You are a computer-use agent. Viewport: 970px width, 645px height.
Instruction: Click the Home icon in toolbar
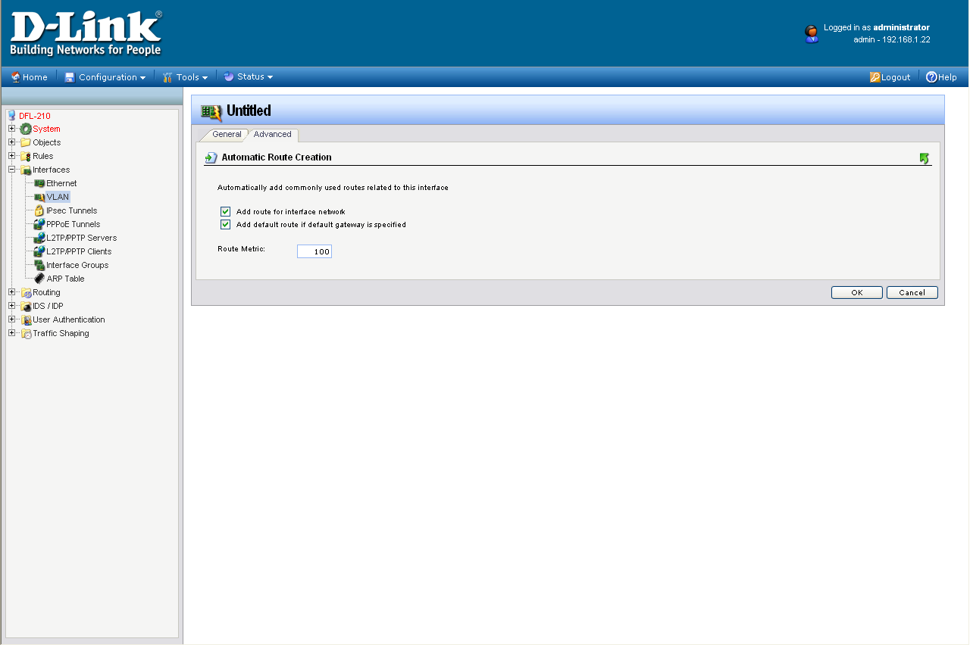(x=16, y=77)
